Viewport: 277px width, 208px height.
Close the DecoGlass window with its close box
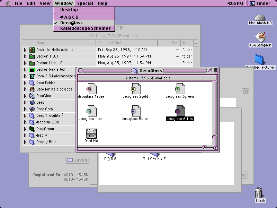[x=80, y=71]
